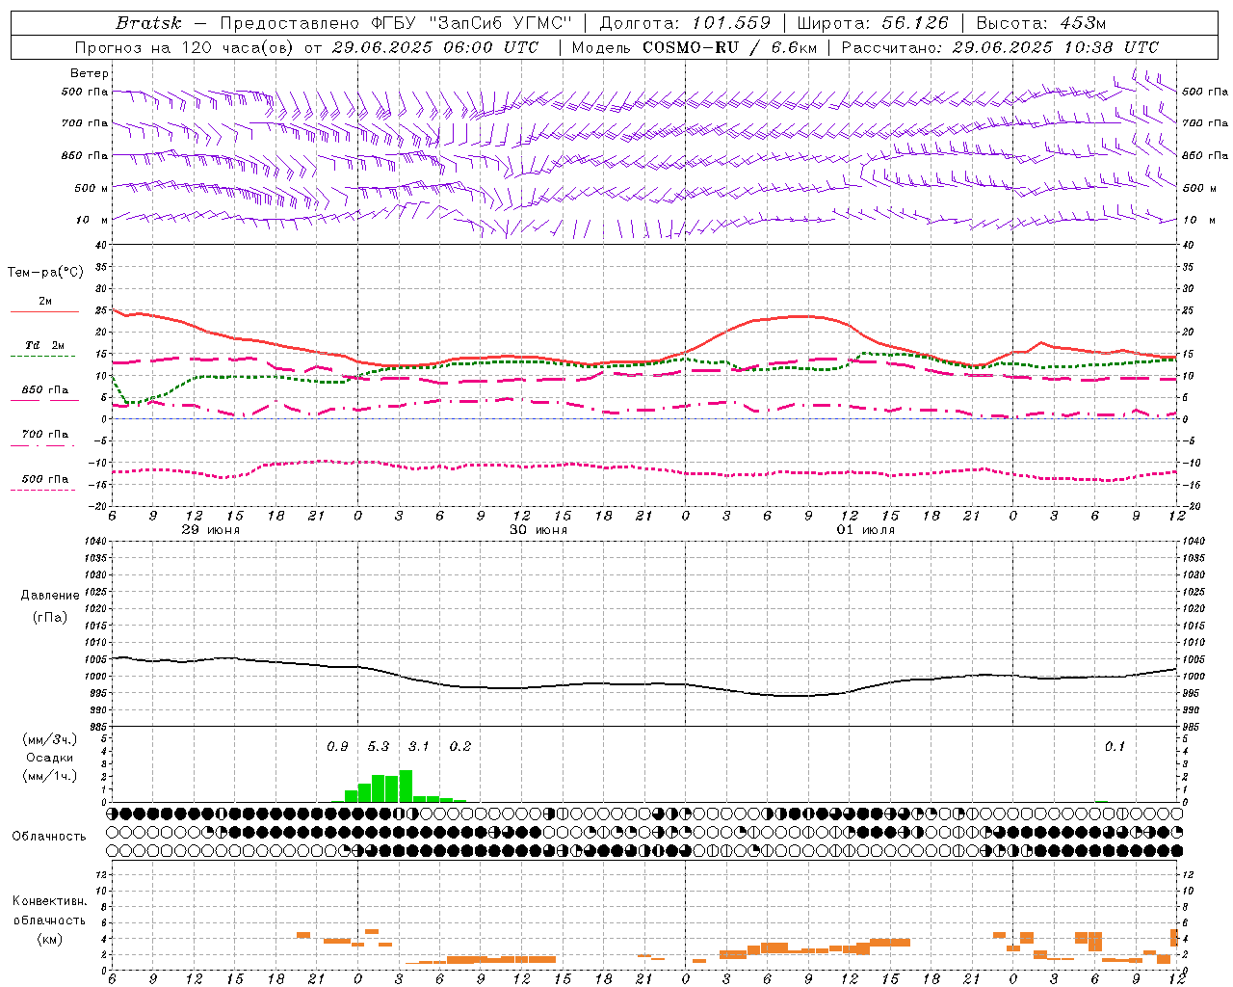Click the "Давление" pressure panel label
The image size is (1233, 987).
[x=50, y=596]
